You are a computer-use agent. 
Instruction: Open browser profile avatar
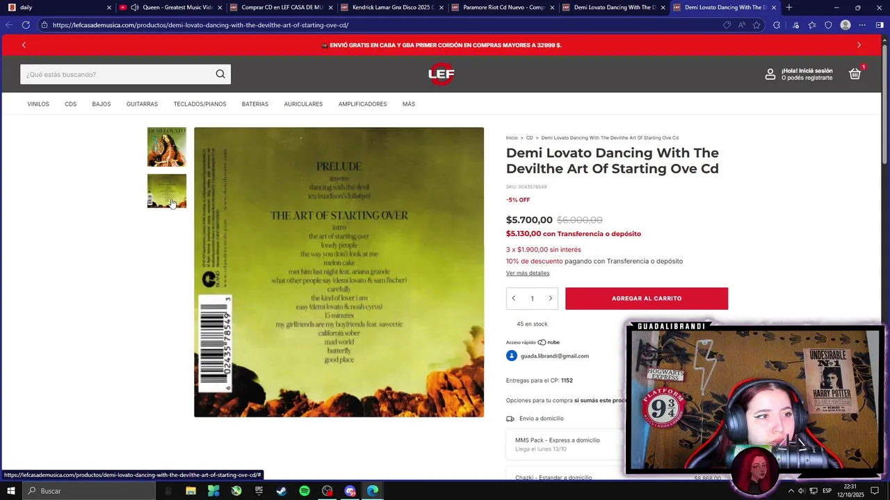[845, 25]
